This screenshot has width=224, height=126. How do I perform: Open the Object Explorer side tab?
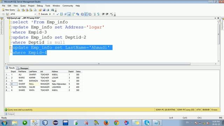point(2,26)
